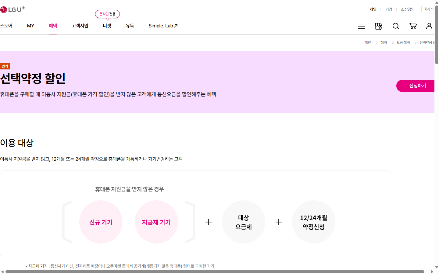The width and height of the screenshot is (439, 274).
Task: Click the LG U+ logo
Action: point(12,9)
